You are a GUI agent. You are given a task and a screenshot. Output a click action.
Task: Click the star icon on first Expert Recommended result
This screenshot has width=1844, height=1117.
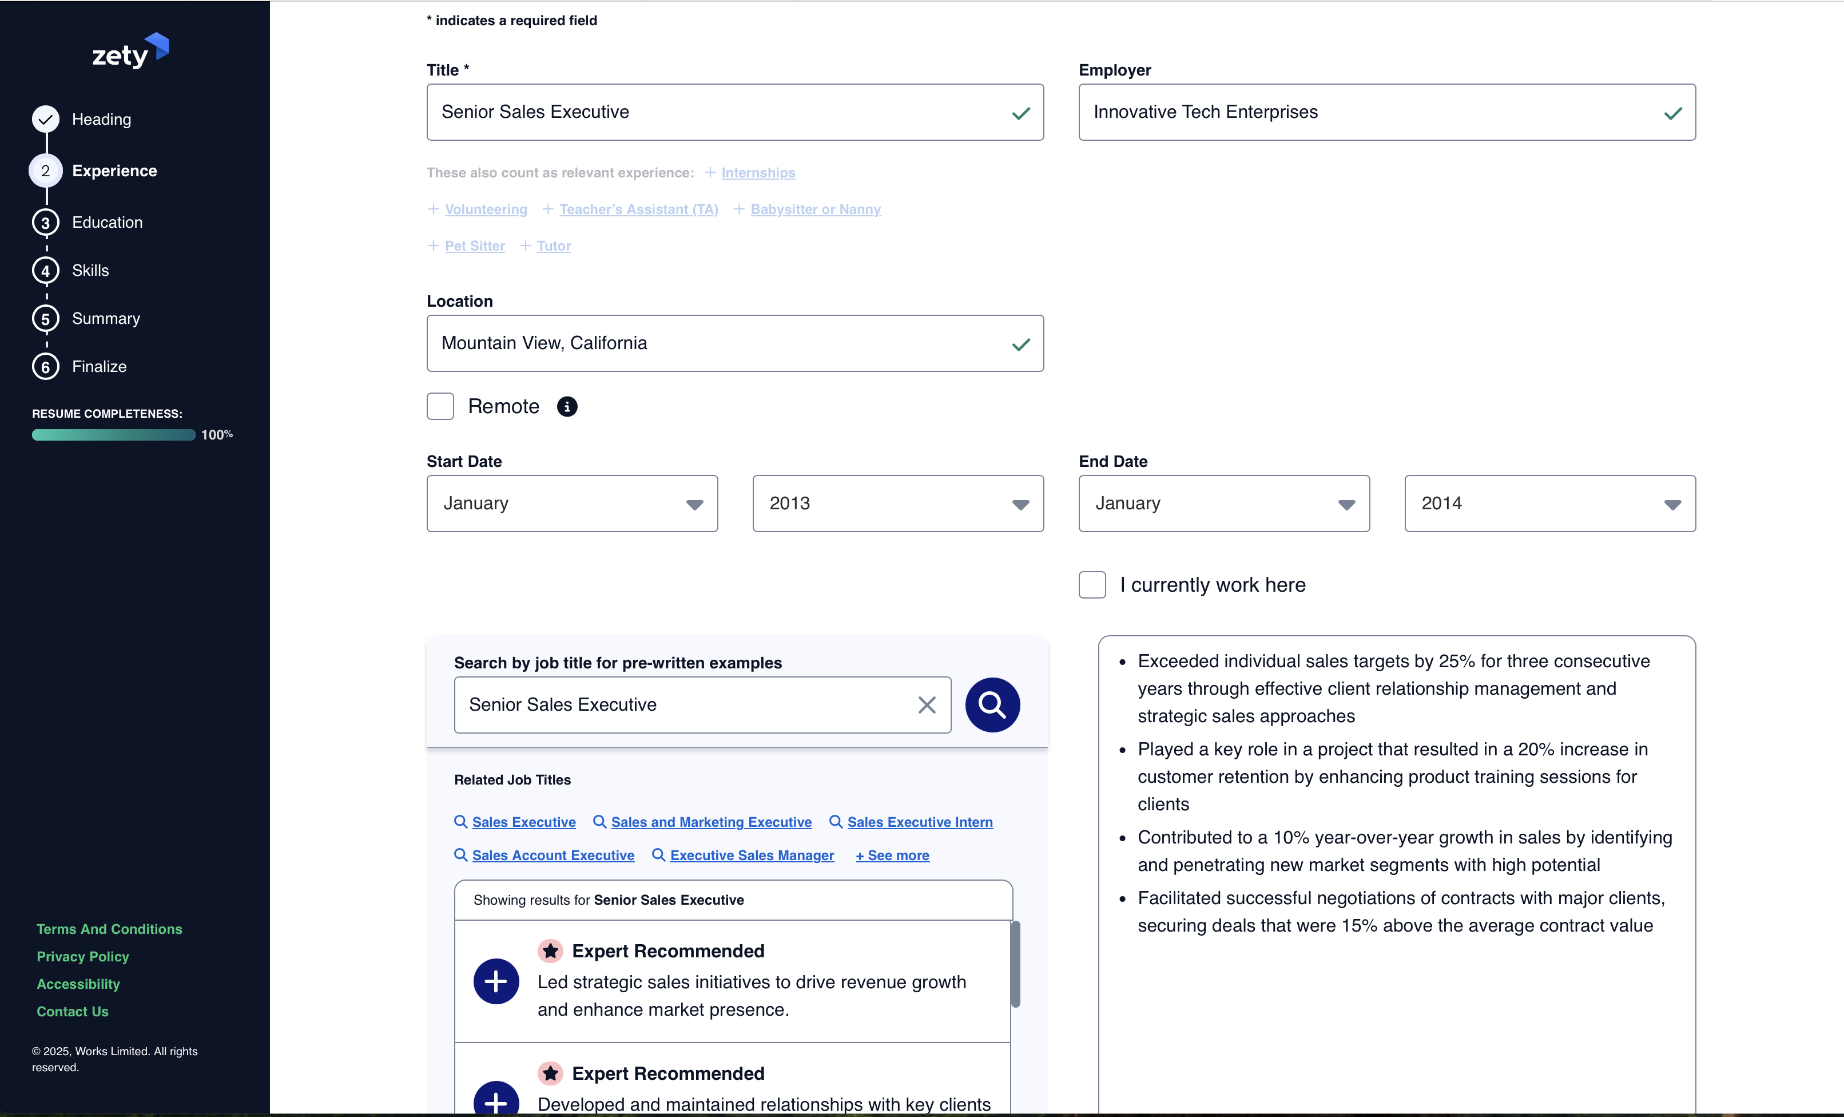point(551,951)
